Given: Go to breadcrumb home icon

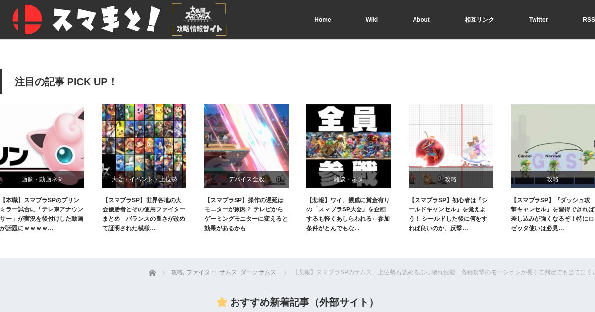Looking at the screenshot, I should [152, 273].
